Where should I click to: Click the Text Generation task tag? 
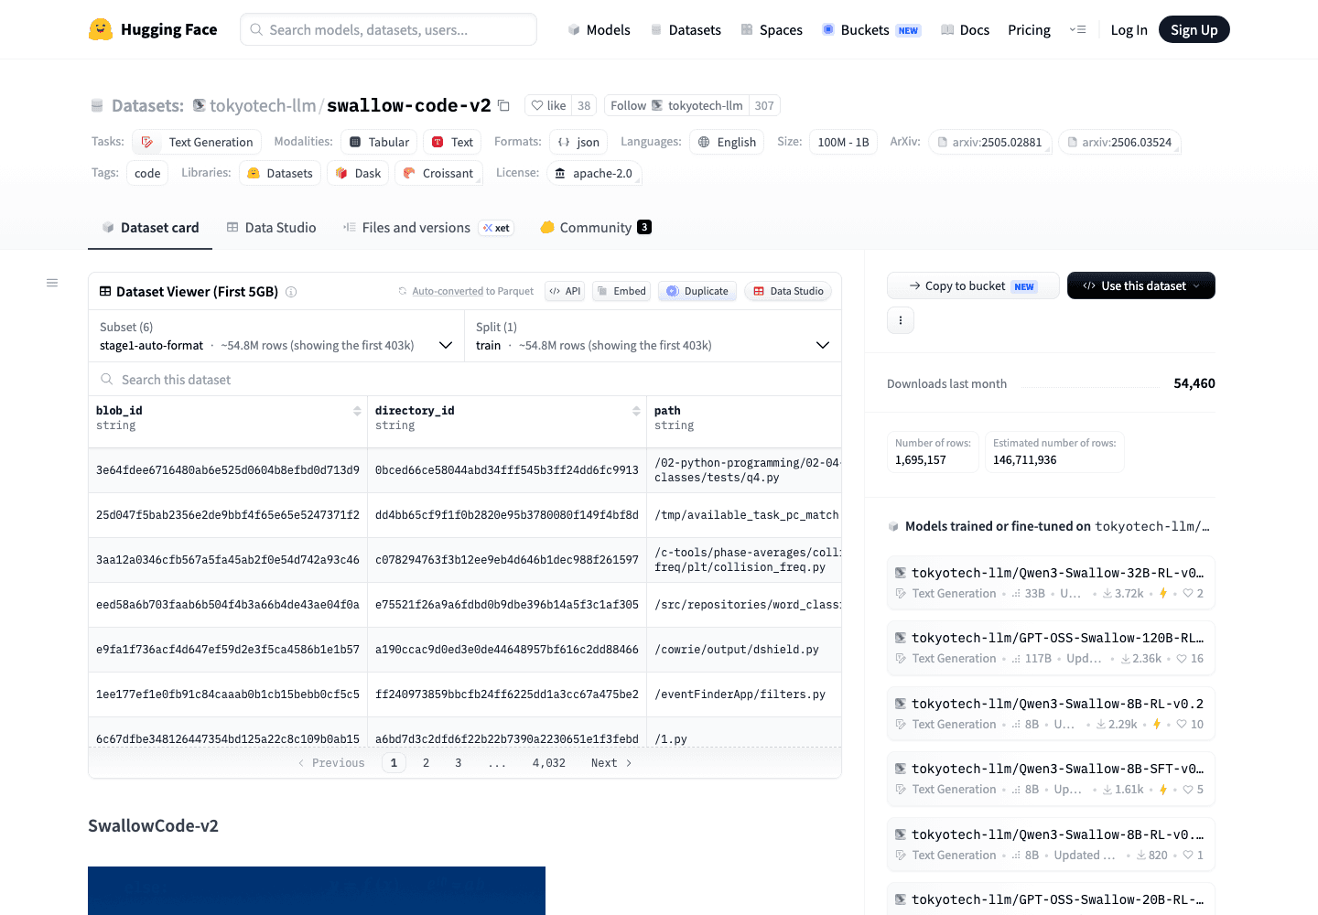click(x=197, y=142)
